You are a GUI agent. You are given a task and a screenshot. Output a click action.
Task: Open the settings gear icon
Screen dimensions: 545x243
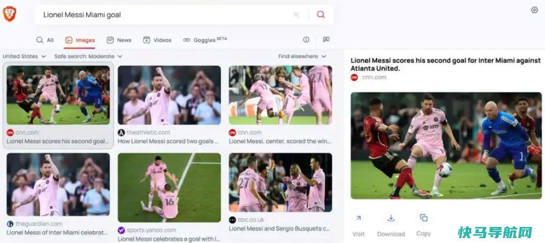click(535, 10)
